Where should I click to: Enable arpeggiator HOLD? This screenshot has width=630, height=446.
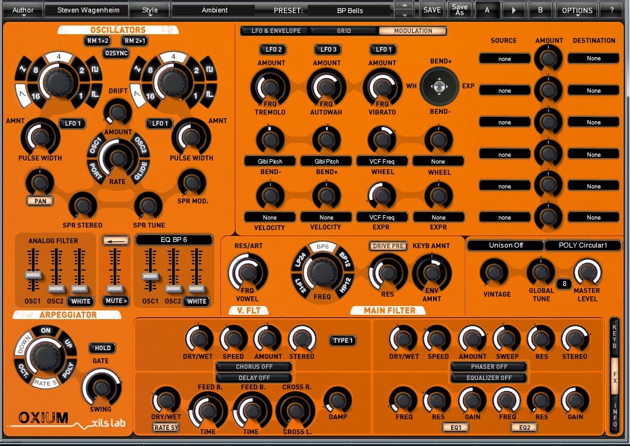102,348
